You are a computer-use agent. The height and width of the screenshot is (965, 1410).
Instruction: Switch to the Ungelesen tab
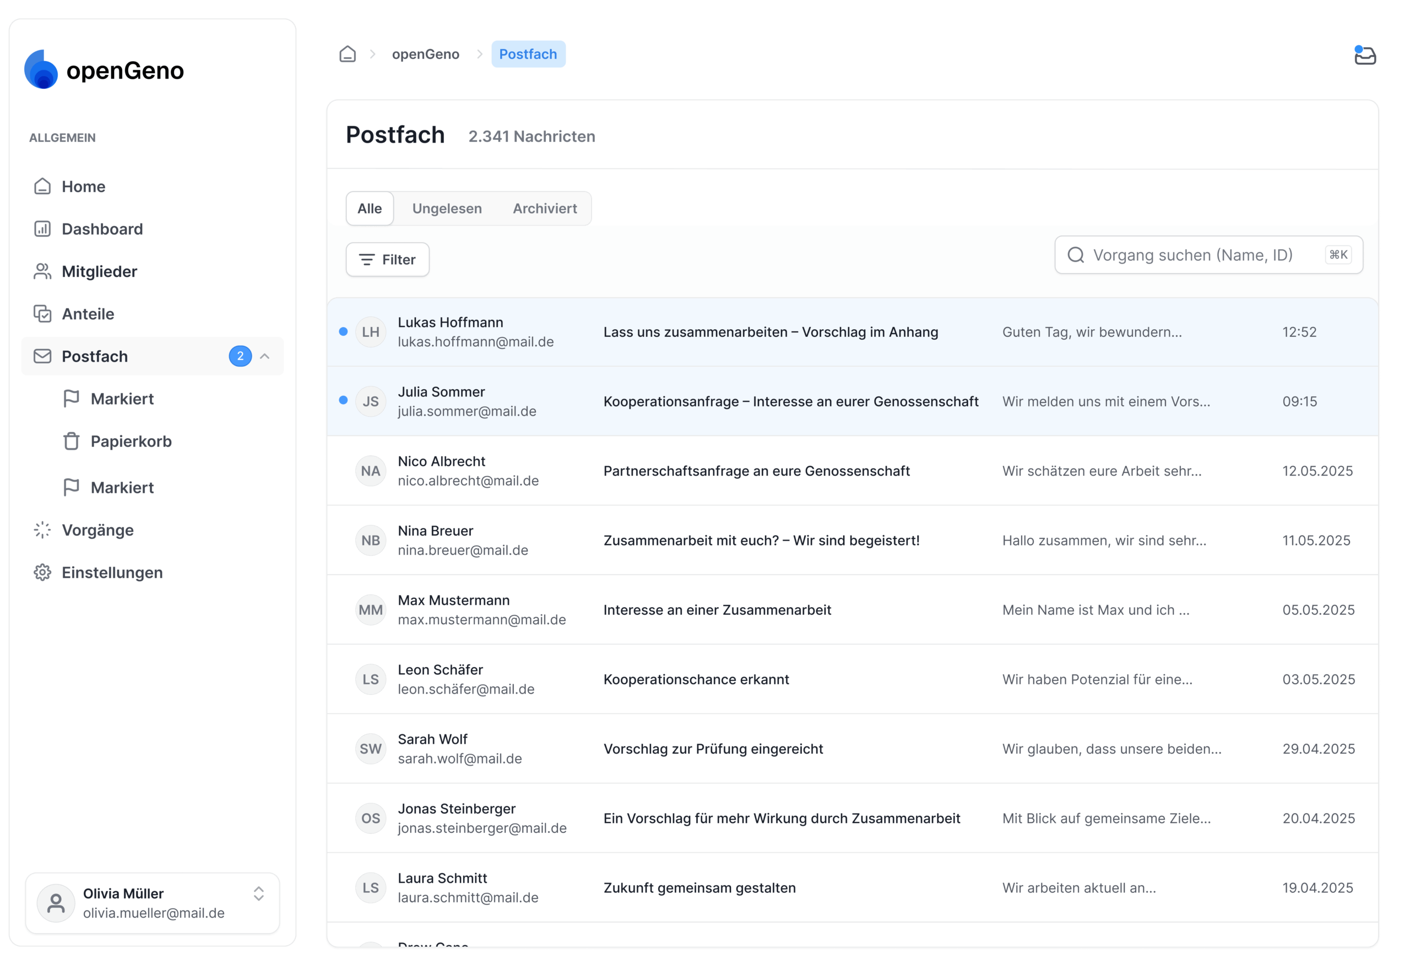pos(447,208)
